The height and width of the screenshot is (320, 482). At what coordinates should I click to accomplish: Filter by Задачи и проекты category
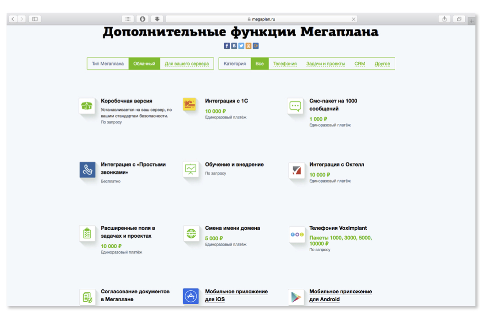coord(326,63)
